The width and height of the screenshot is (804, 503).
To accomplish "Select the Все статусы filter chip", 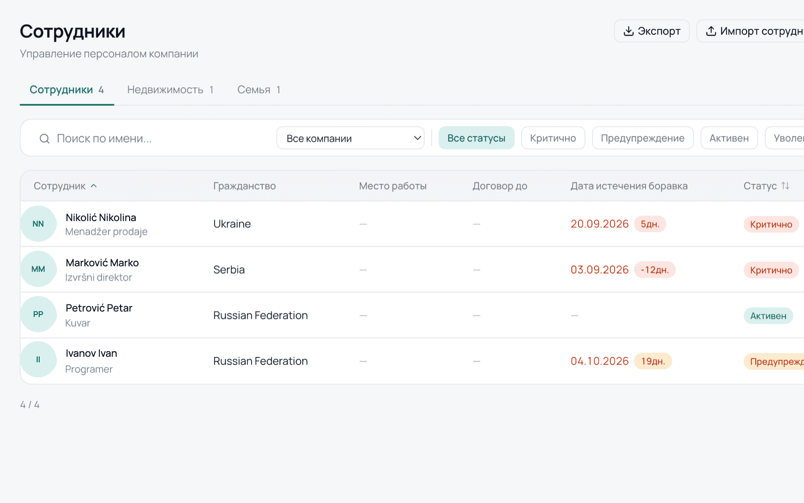I will coord(476,138).
